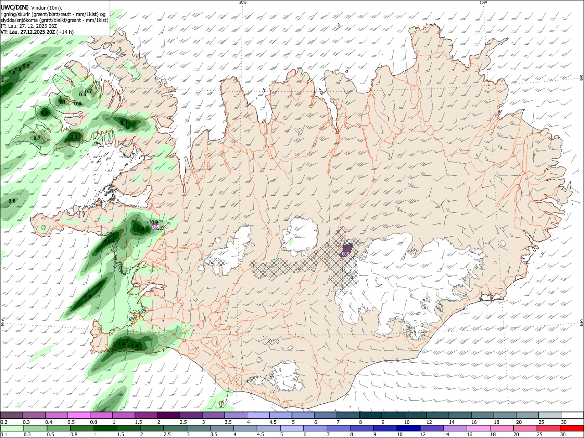Click the 1.1 rainfall value on the map

point(62,102)
